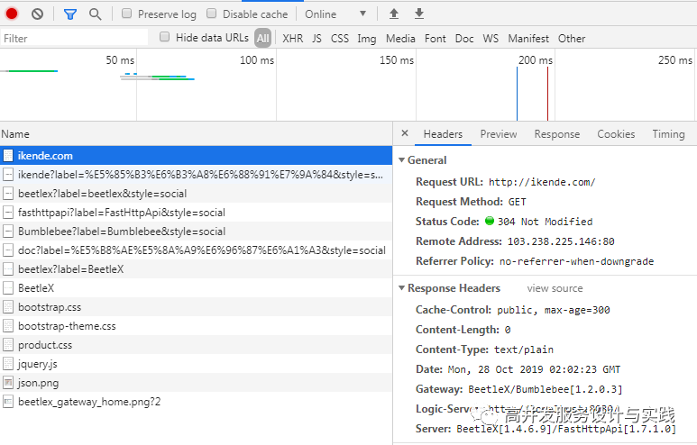697x445 pixels.
Task: Clear the network log
Action: 37,14
